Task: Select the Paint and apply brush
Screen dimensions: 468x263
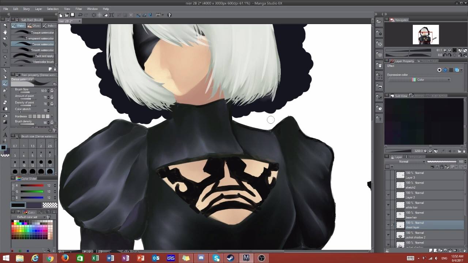Action: pyautogui.click(x=33, y=56)
